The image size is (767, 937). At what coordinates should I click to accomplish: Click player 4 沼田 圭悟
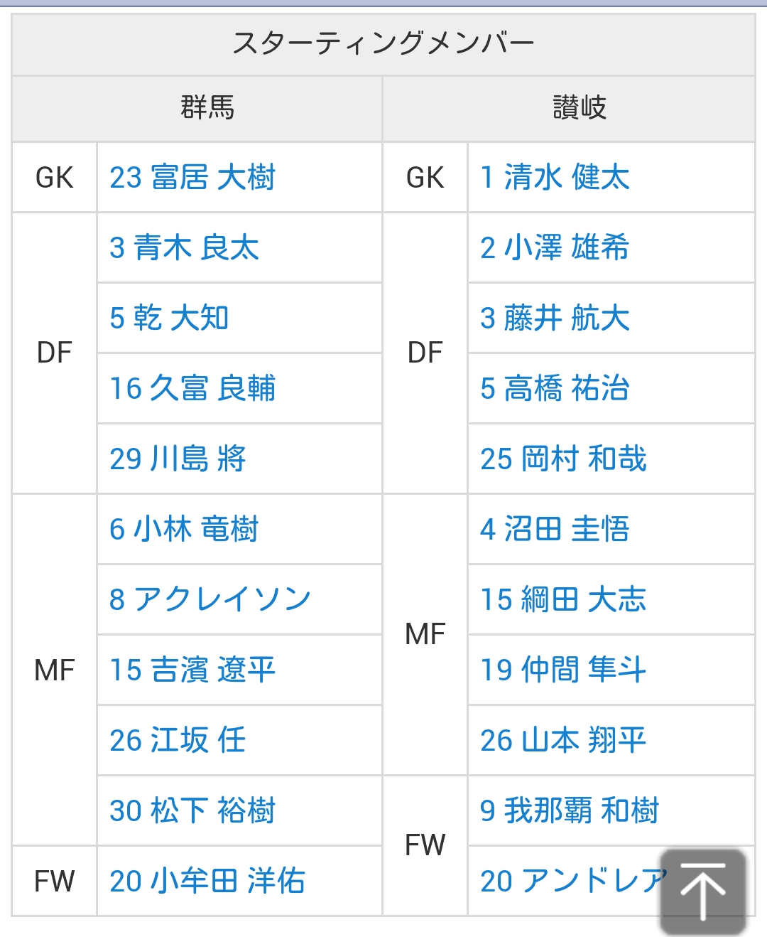point(555,529)
